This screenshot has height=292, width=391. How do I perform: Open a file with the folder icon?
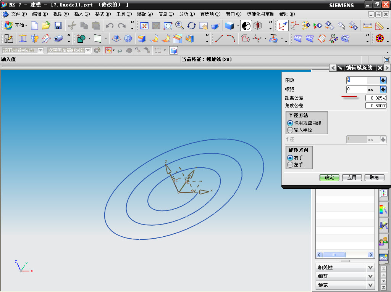click(46, 26)
